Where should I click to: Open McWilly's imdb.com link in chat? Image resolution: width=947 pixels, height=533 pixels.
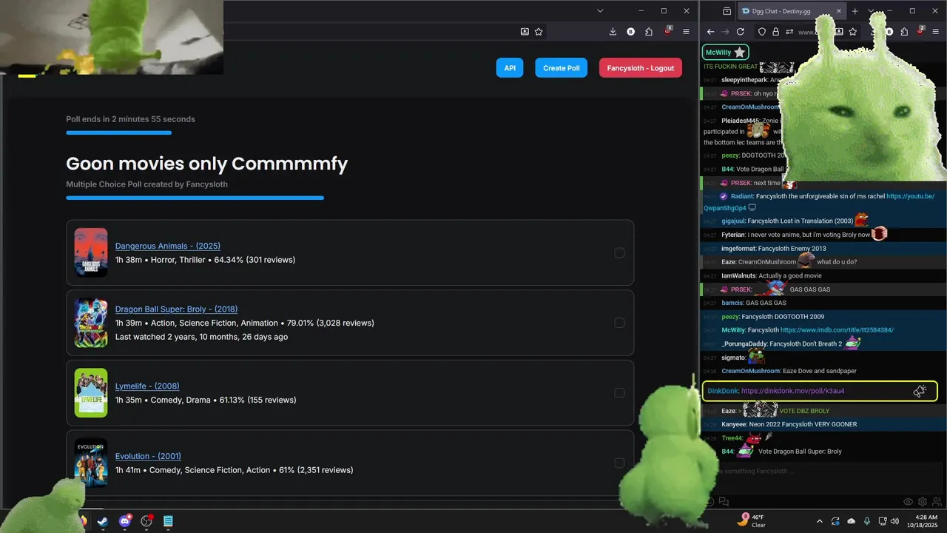837,330
